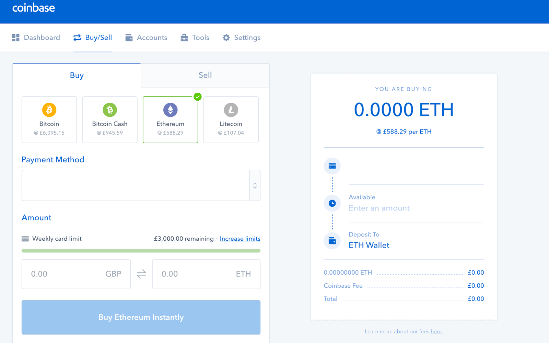Viewport: 549px width, 343px height.
Task: Click the Buy/Sell arrows icon
Action: click(77, 38)
